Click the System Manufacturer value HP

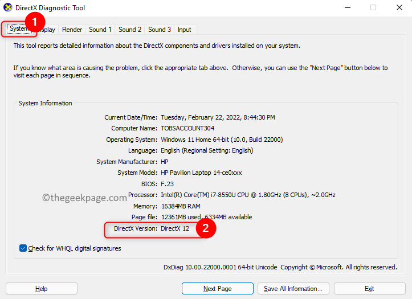tap(165, 161)
